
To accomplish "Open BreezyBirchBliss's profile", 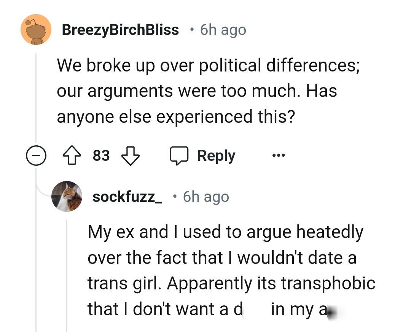I will (x=121, y=30).
